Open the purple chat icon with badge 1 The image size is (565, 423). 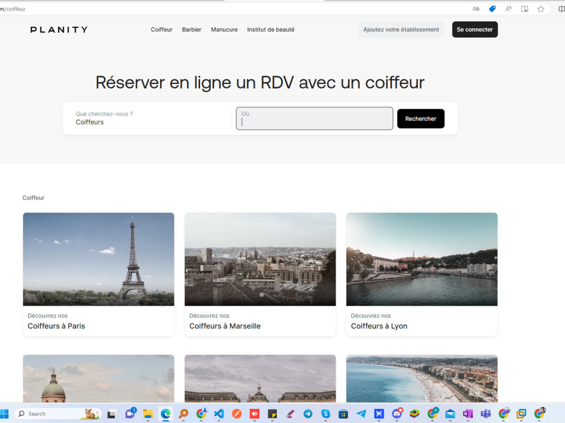coord(130,413)
